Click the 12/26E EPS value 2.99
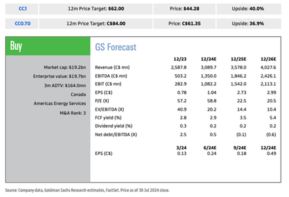 coord(272,92)
